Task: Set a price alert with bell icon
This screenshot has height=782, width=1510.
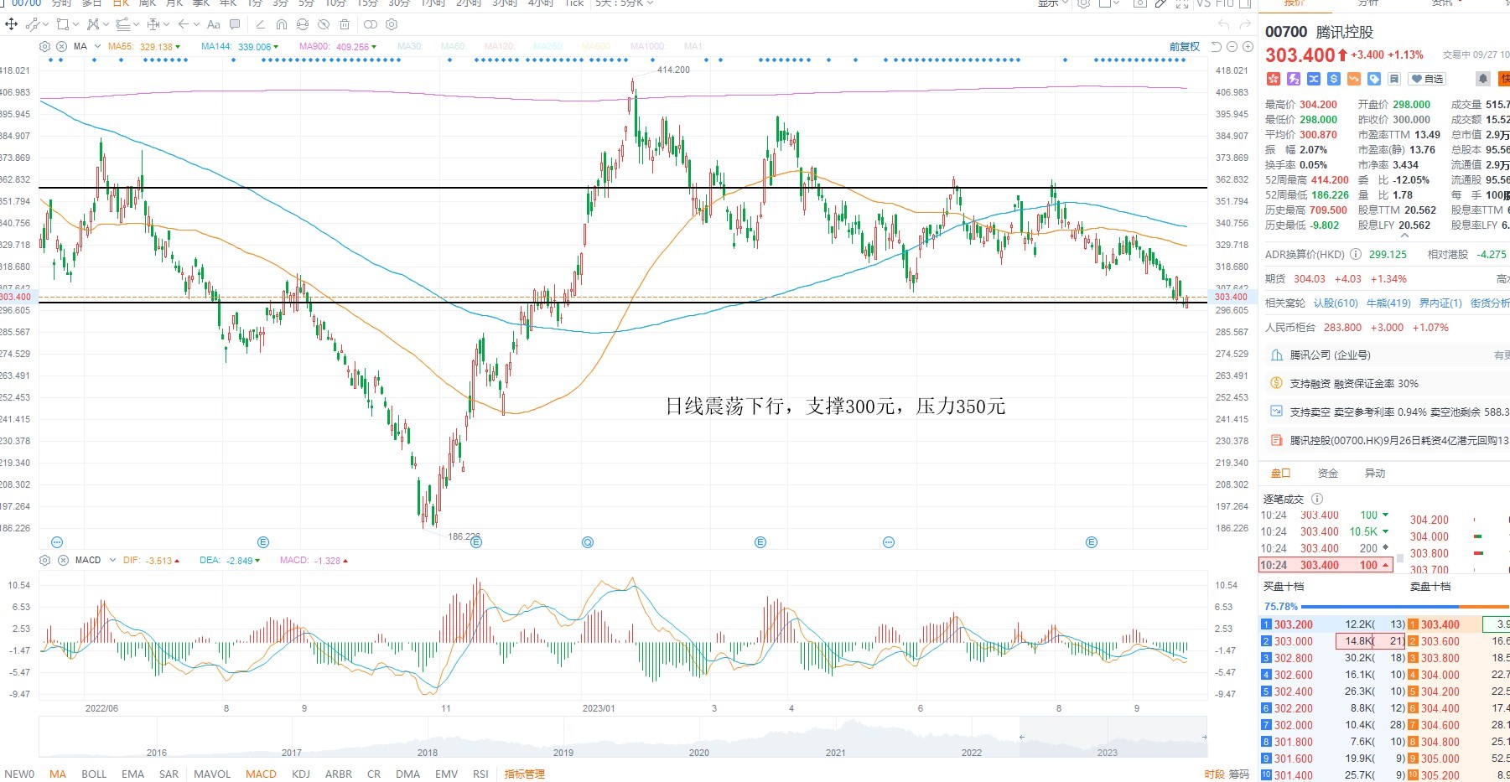Action: [1483, 79]
